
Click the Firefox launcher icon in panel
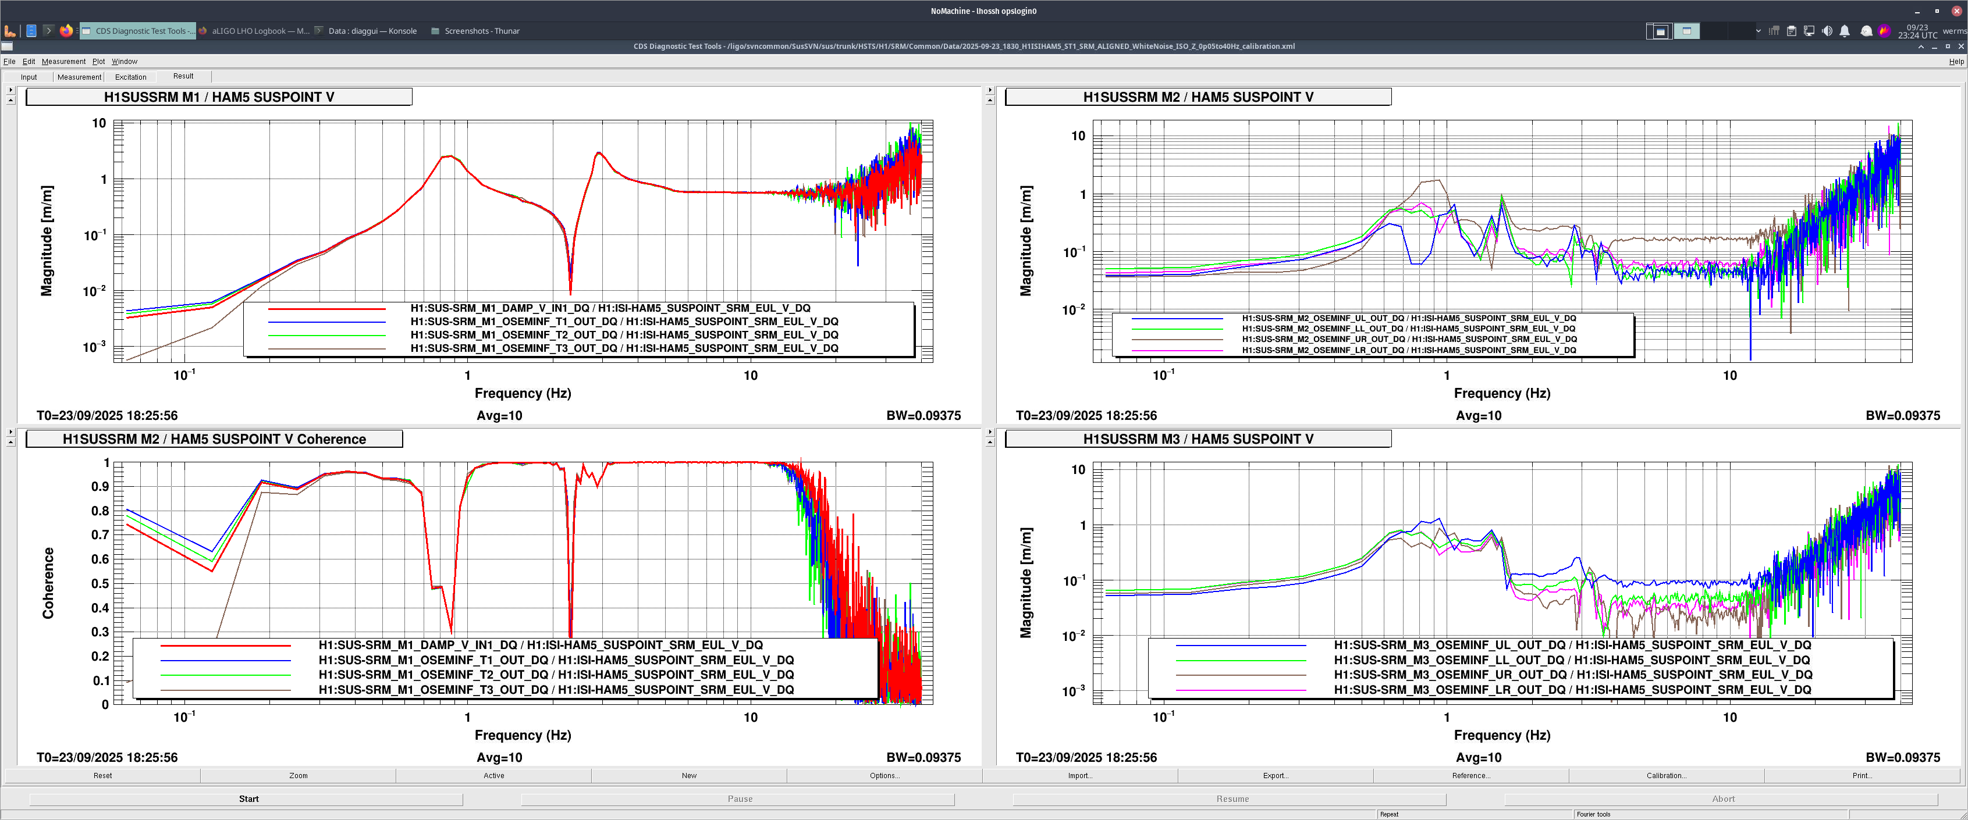coord(66,31)
